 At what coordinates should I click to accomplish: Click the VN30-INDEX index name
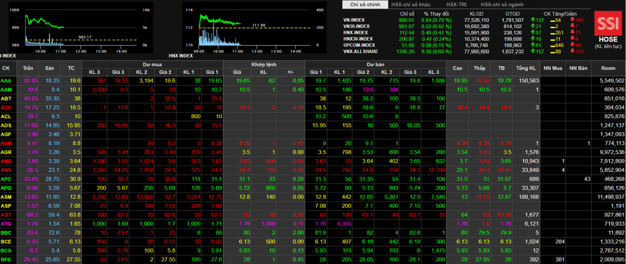pyautogui.click(x=356, y=26)
